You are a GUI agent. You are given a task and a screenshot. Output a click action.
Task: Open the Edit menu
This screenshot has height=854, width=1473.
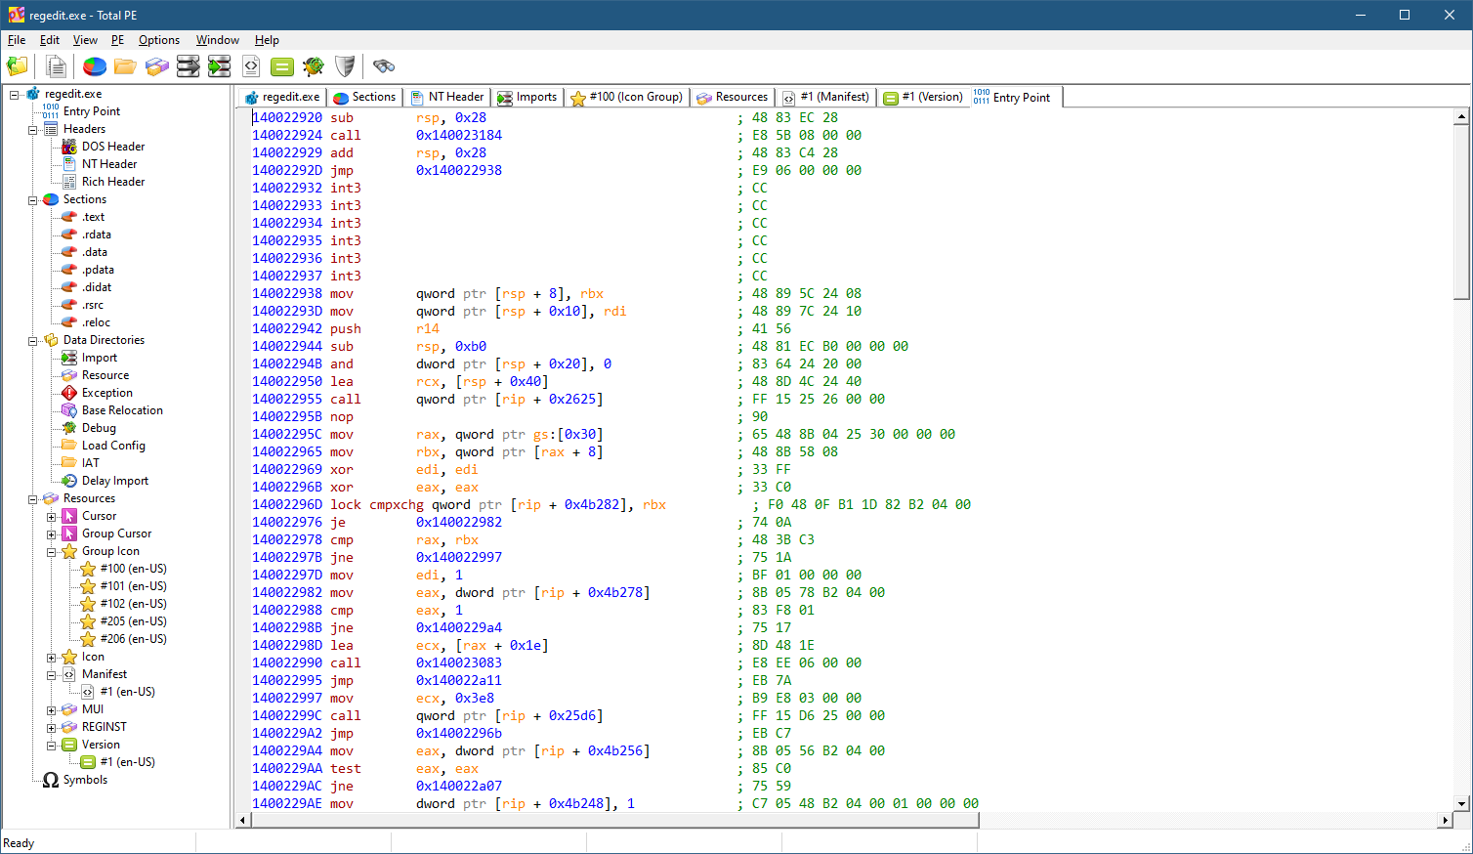[49, 40]
